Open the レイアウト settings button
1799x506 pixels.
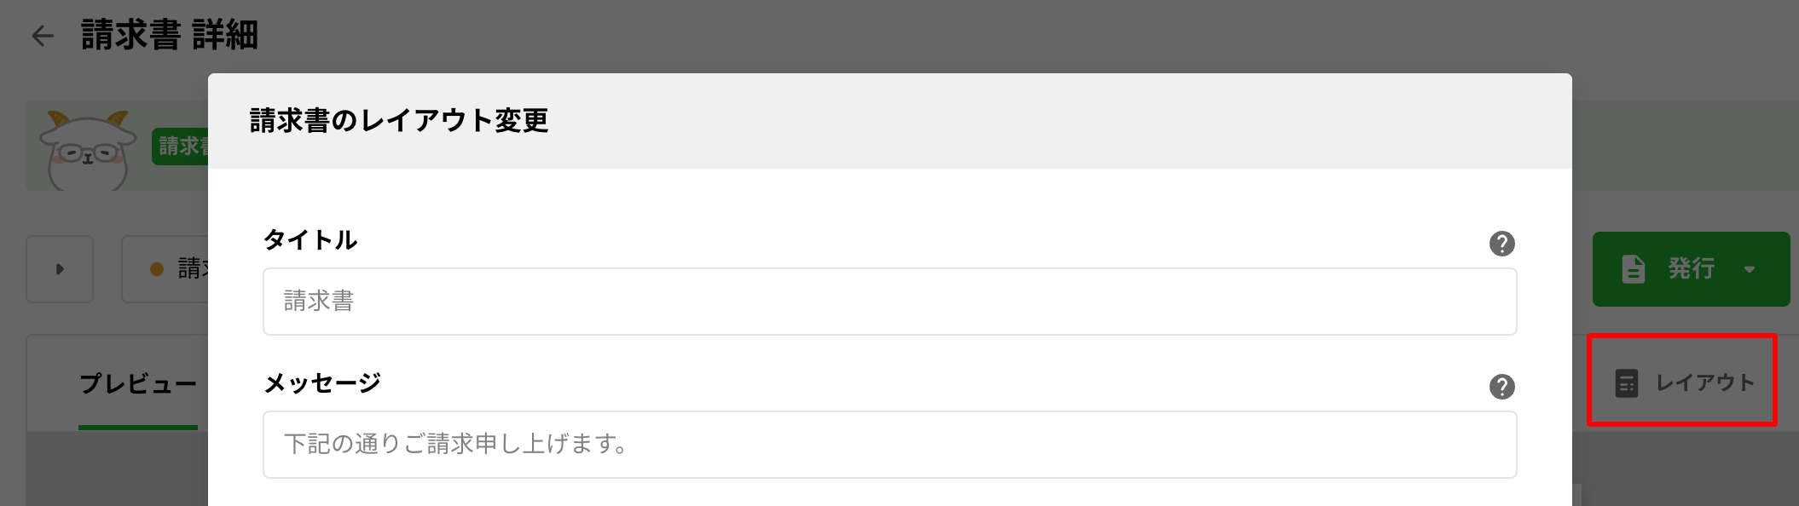(x=1682, y=382)
